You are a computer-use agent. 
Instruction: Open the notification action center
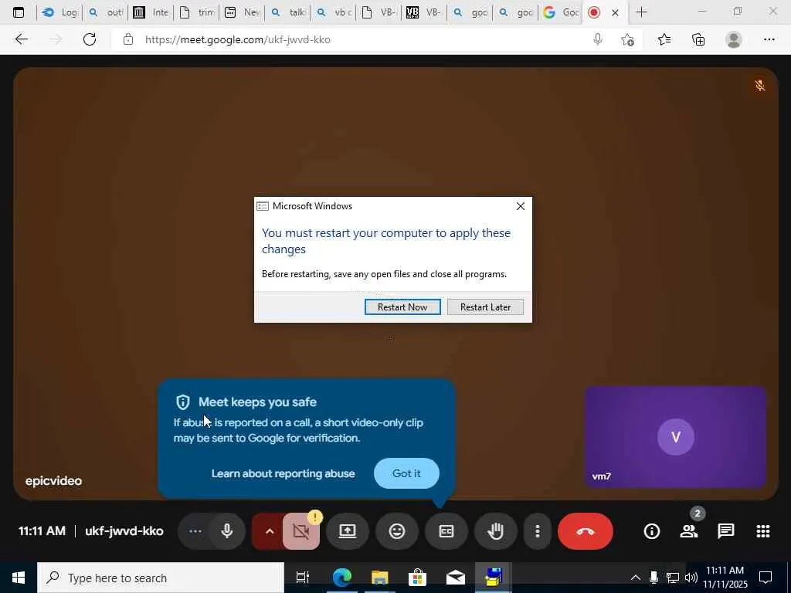tap(766, 578)
